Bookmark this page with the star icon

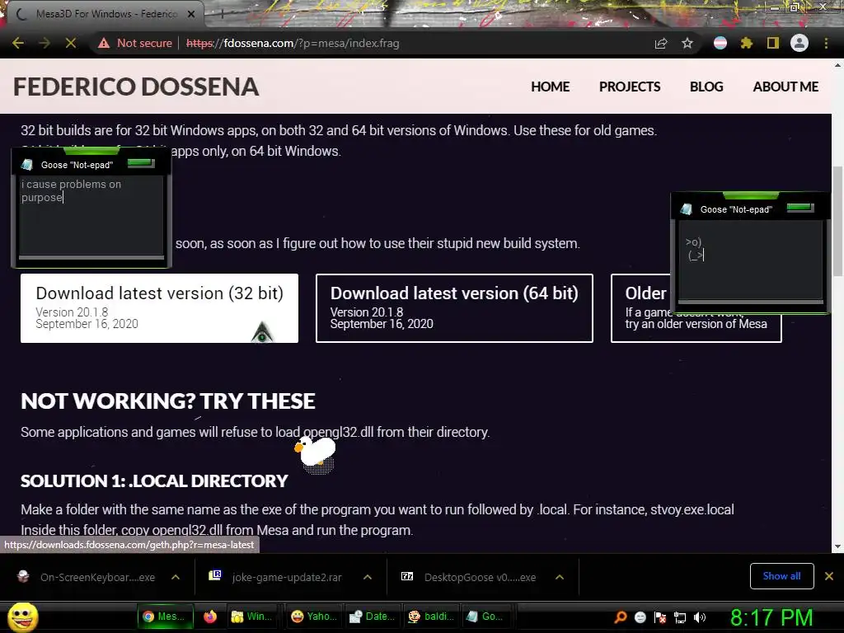(687, 43)
